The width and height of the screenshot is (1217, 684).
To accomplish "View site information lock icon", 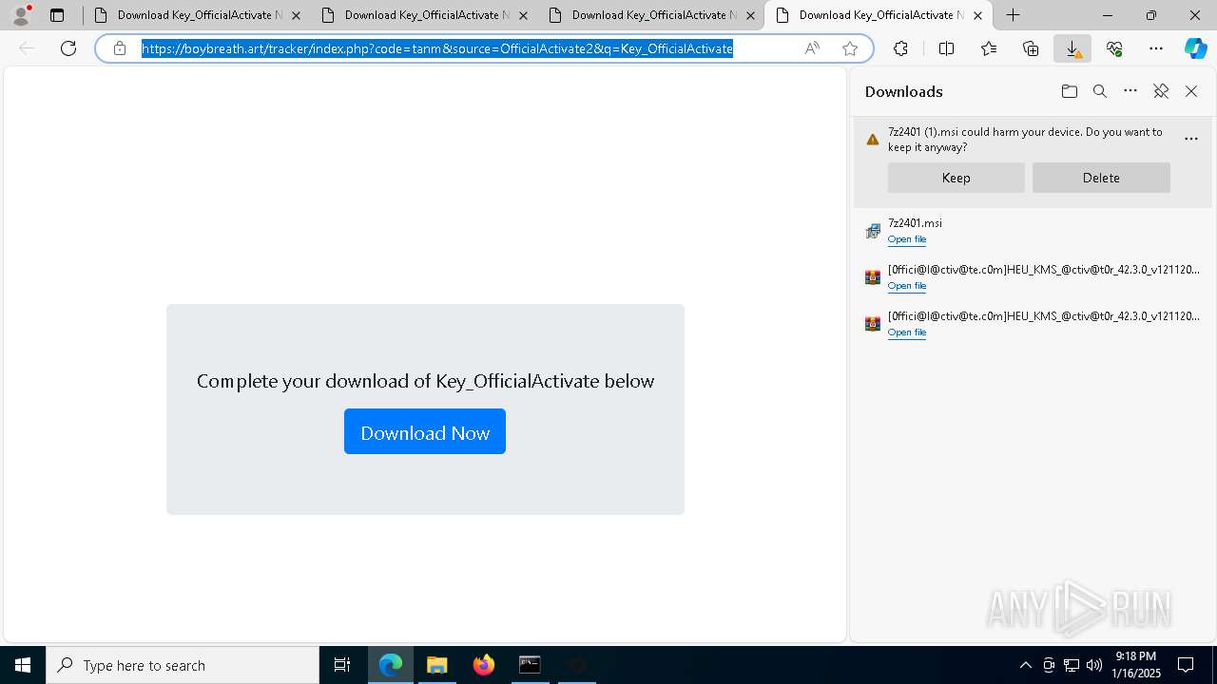I will coord(120,48).
